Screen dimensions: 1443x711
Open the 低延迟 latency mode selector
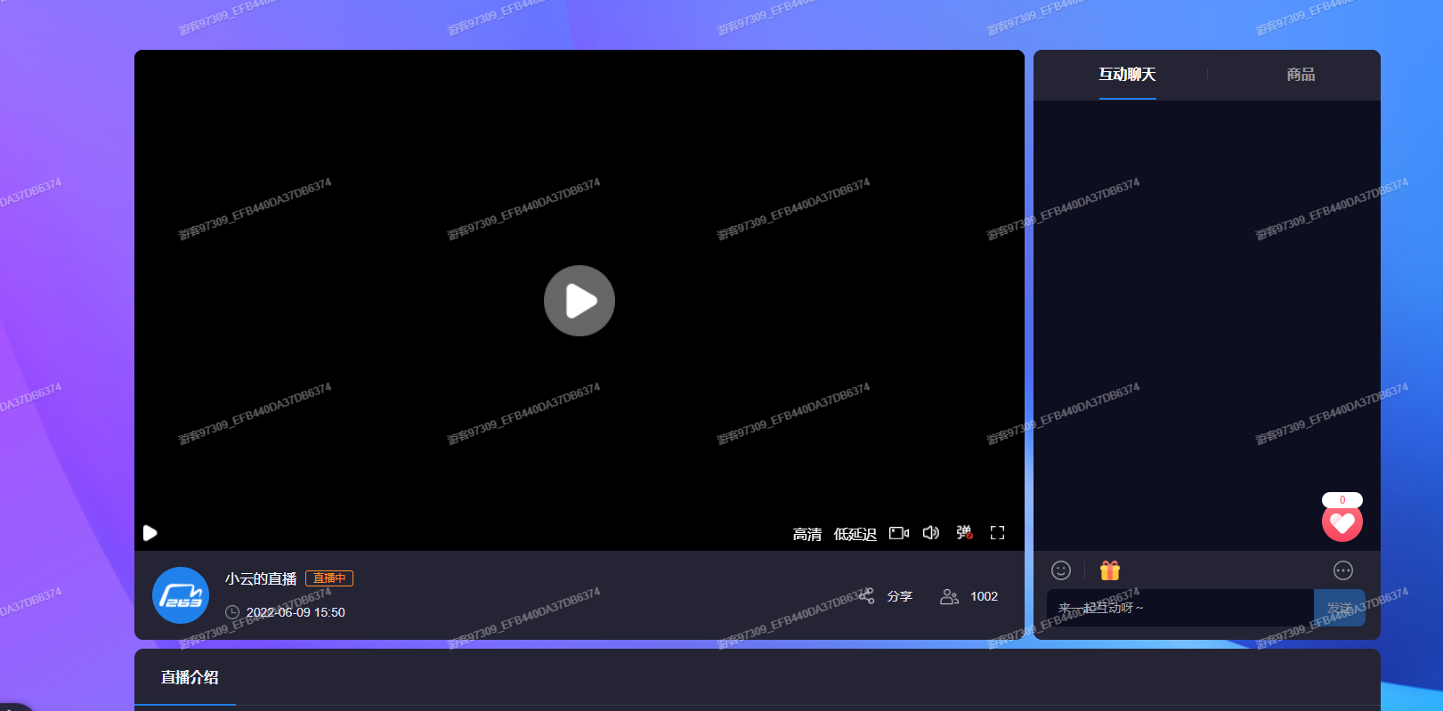coord(855,534)
